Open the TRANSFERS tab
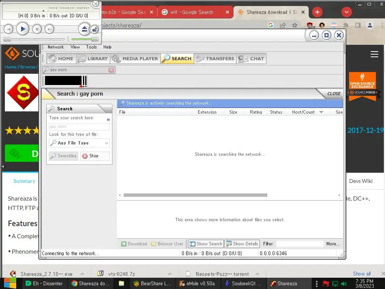Screen dimensions: 385x289 pyautogui.click(x=215, y=58)
